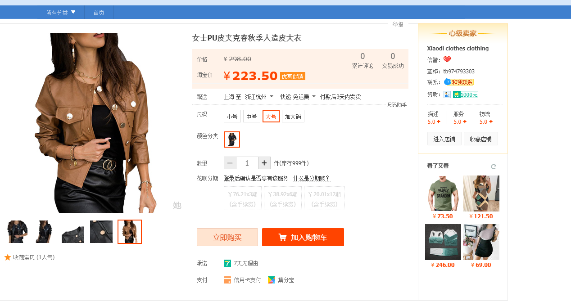Open the sports bra set recommendation
Image resolution: width=571 pixels, height=306 pixels.
[x=443, y=242]
